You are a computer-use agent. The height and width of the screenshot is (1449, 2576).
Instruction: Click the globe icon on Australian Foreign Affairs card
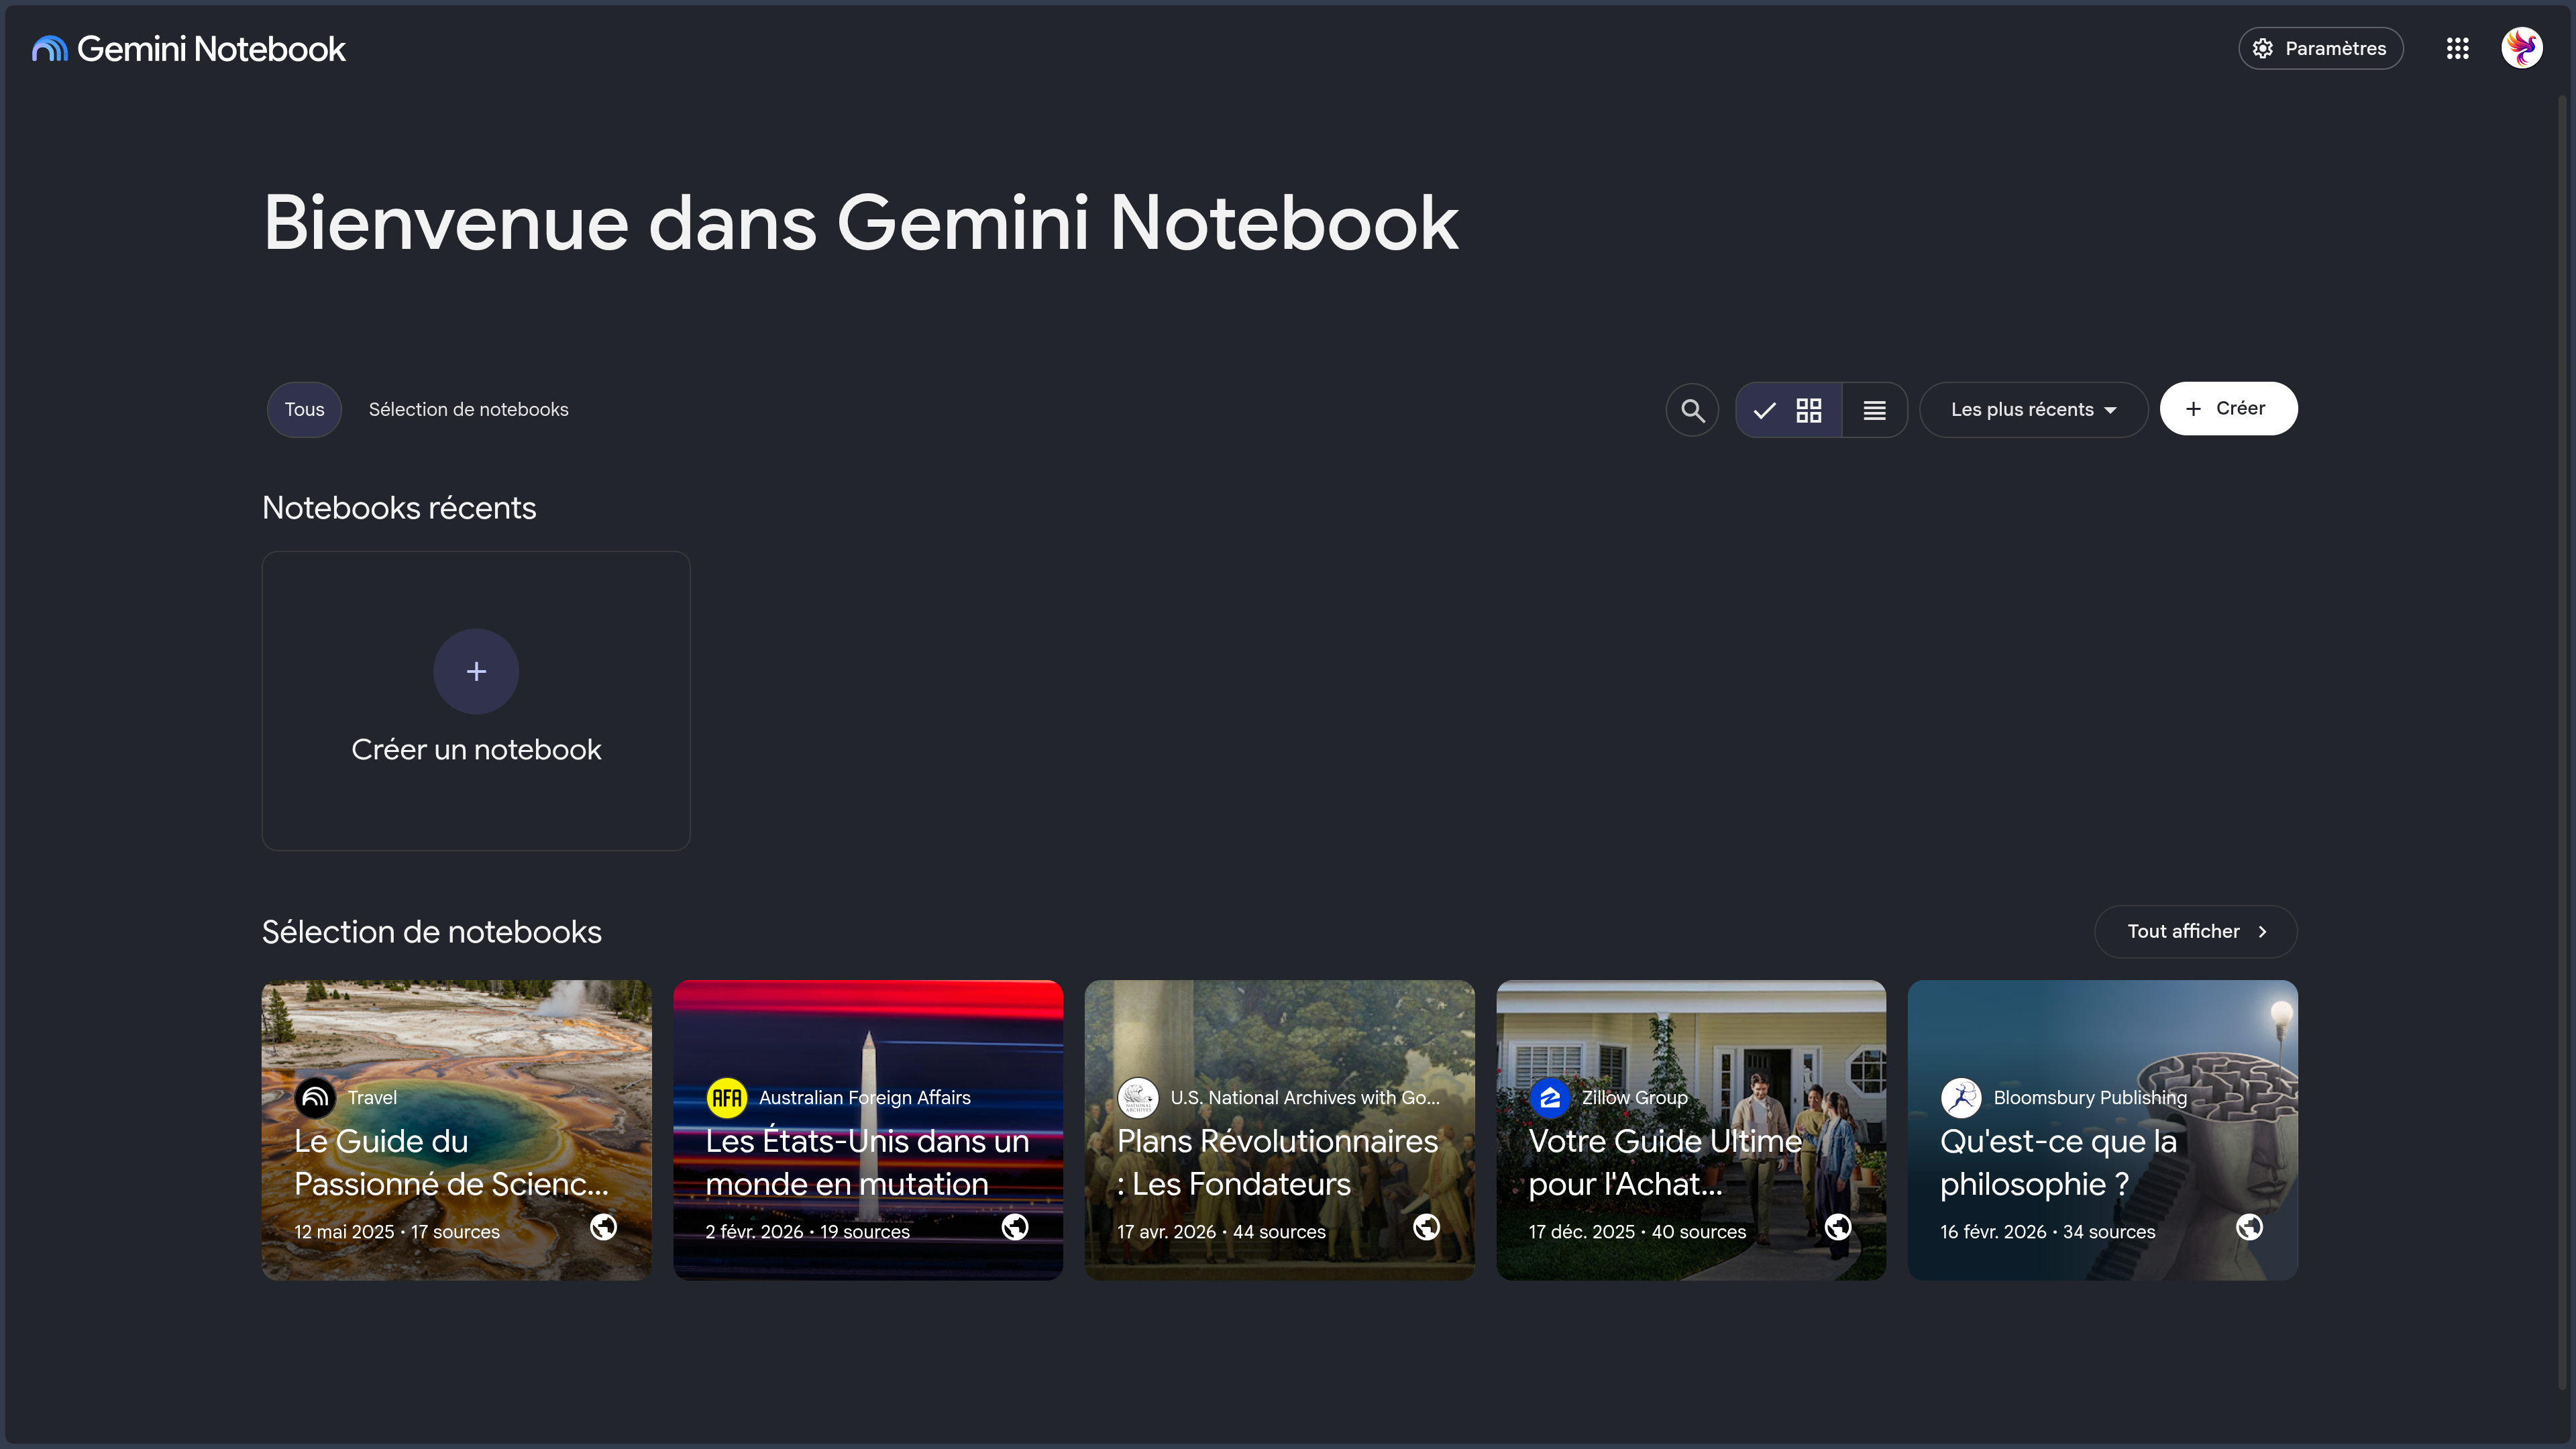(x=1015, y=1227)
